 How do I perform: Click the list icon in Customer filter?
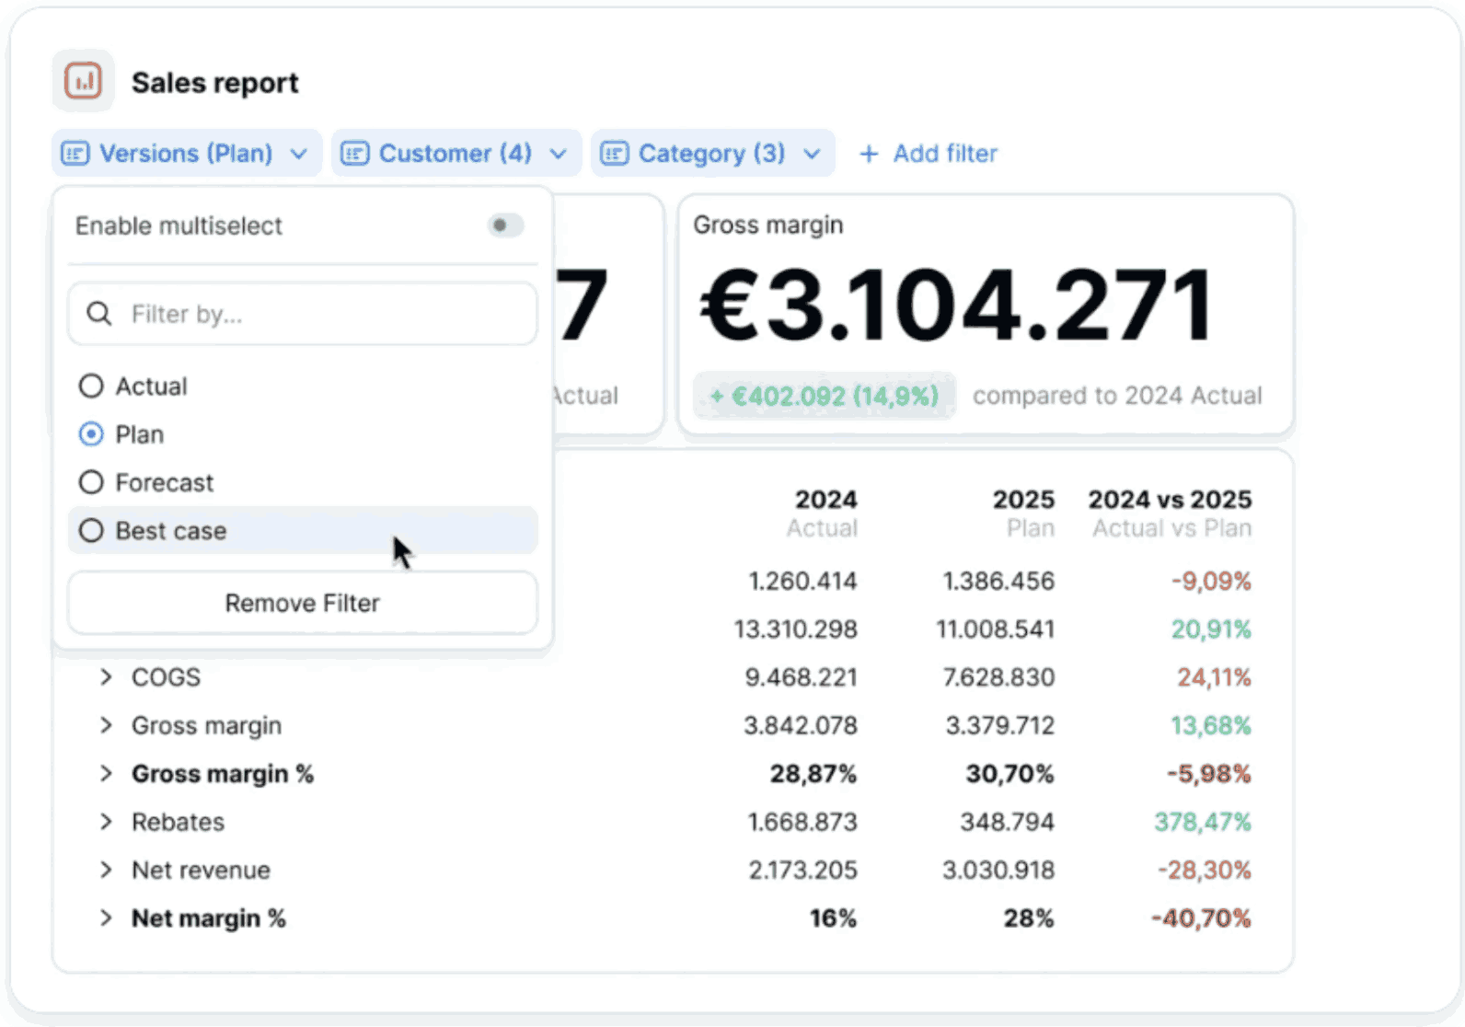[355, 154]
